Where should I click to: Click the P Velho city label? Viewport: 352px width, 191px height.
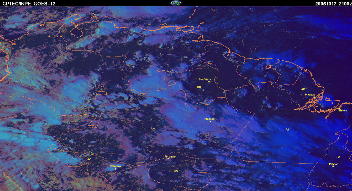tap(171, 156)
